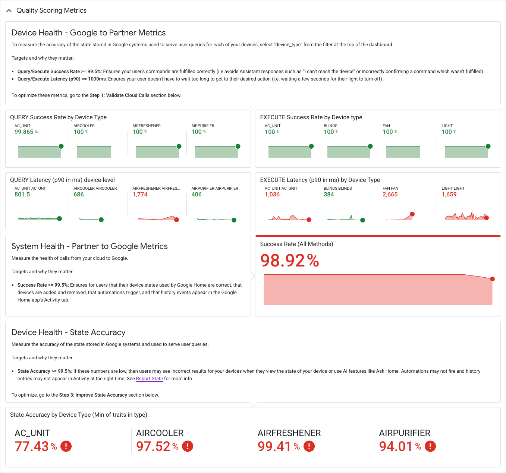Select the AIRFRESHENER query latency red endpoint
The height and width of the screenshot is (473, 506).
click(x=177, y=220)
